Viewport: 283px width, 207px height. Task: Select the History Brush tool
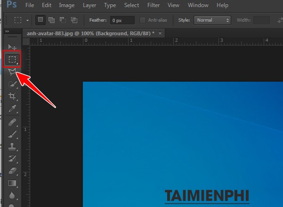12,159
